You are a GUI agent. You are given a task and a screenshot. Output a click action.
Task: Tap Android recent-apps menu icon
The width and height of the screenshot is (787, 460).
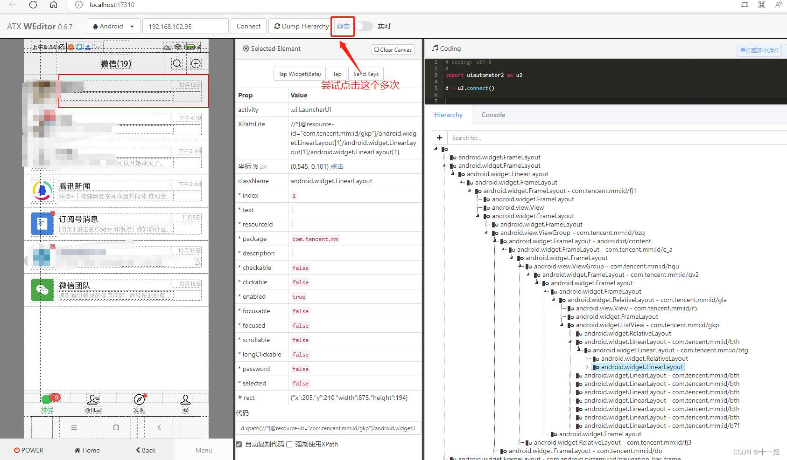click(x=74, y=427)
